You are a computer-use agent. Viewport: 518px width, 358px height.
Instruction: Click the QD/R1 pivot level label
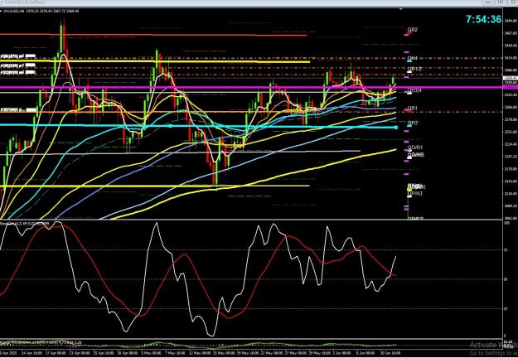pos(415,148)
